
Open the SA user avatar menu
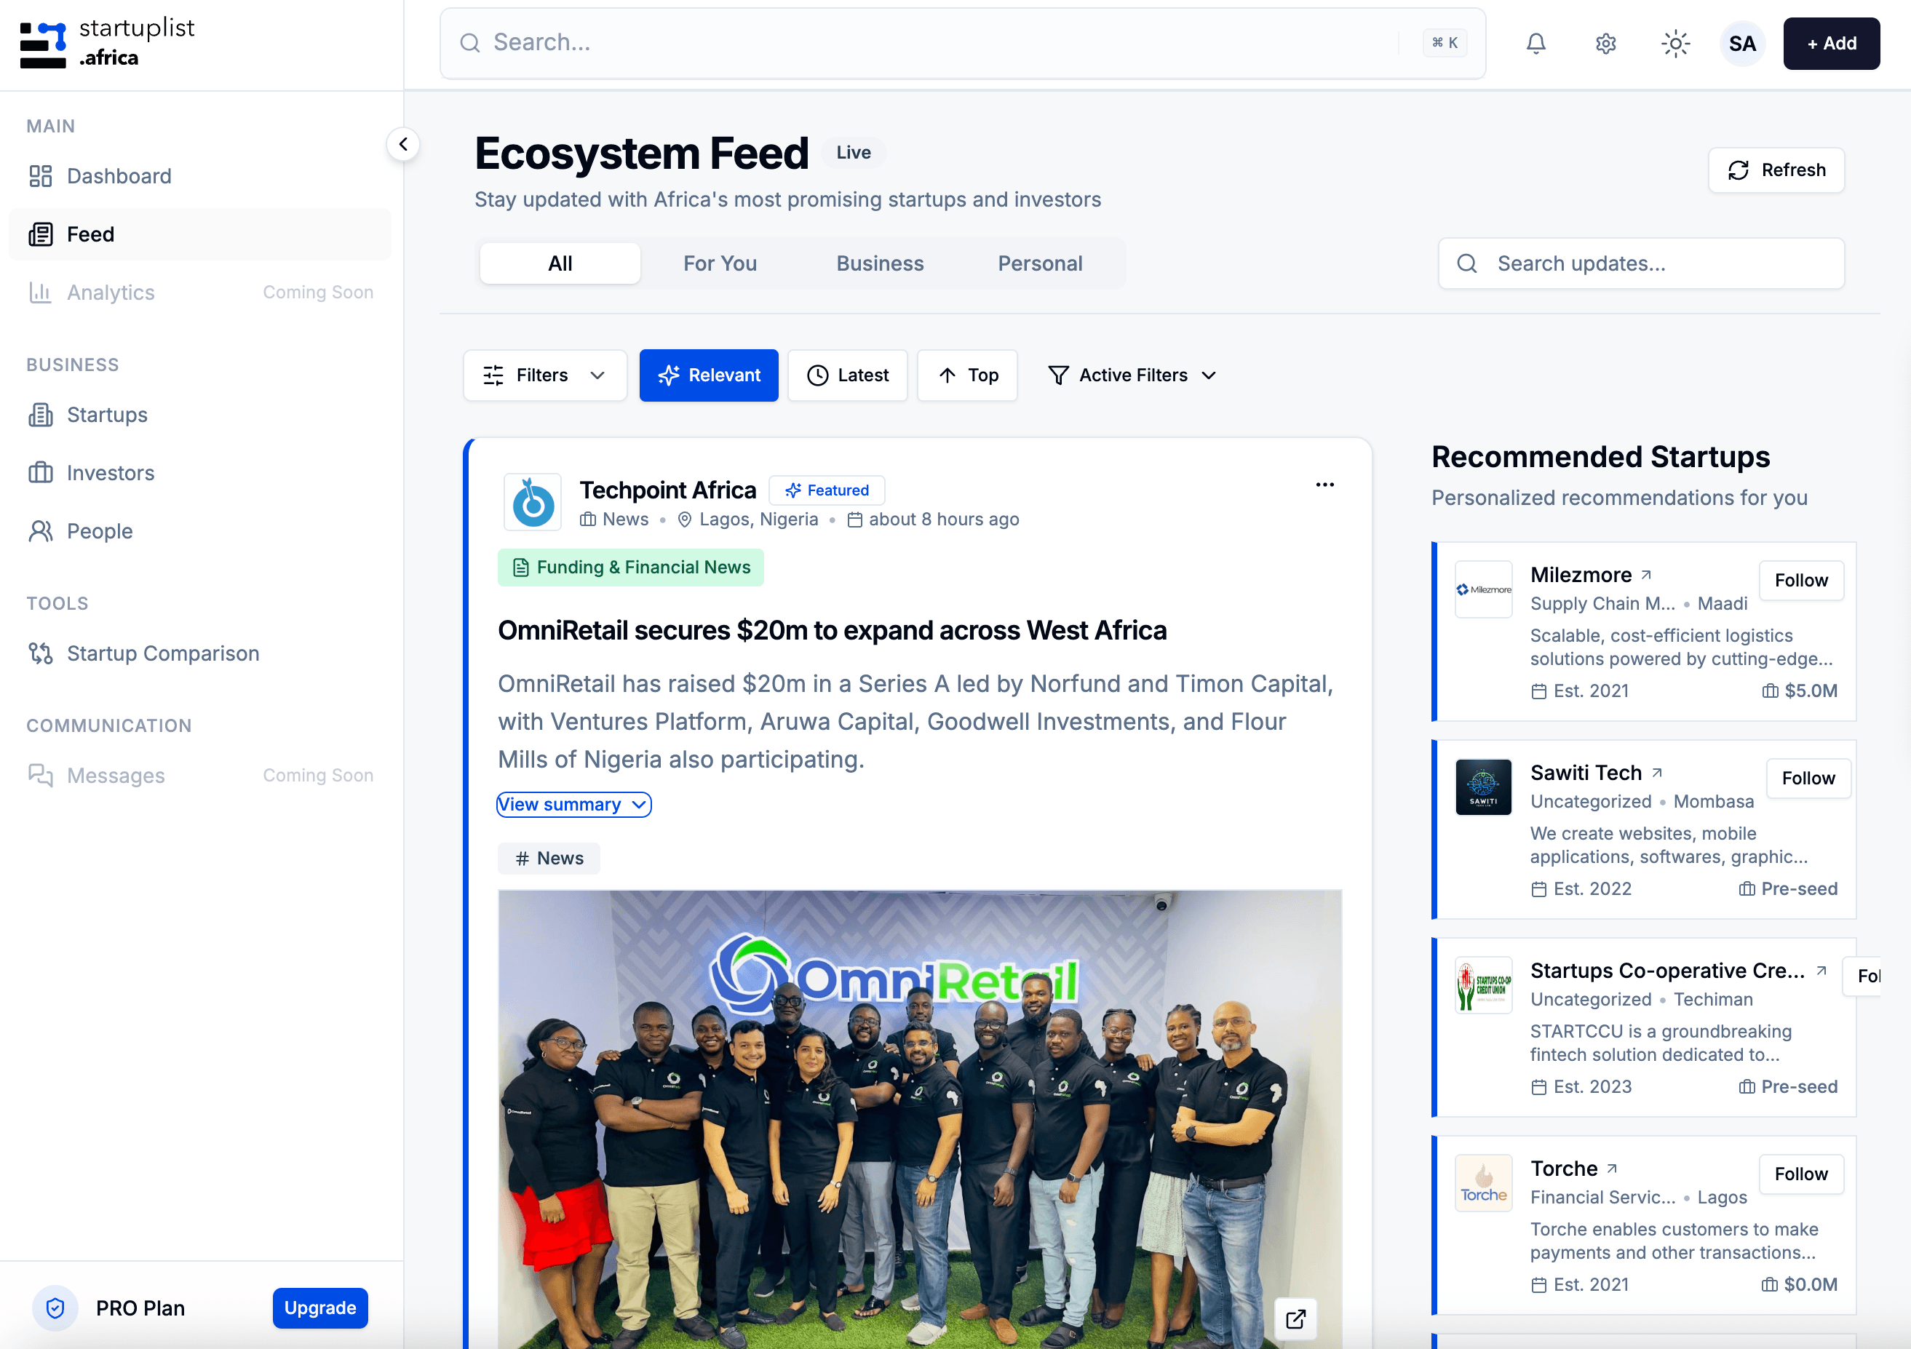tap(1742, 43)
